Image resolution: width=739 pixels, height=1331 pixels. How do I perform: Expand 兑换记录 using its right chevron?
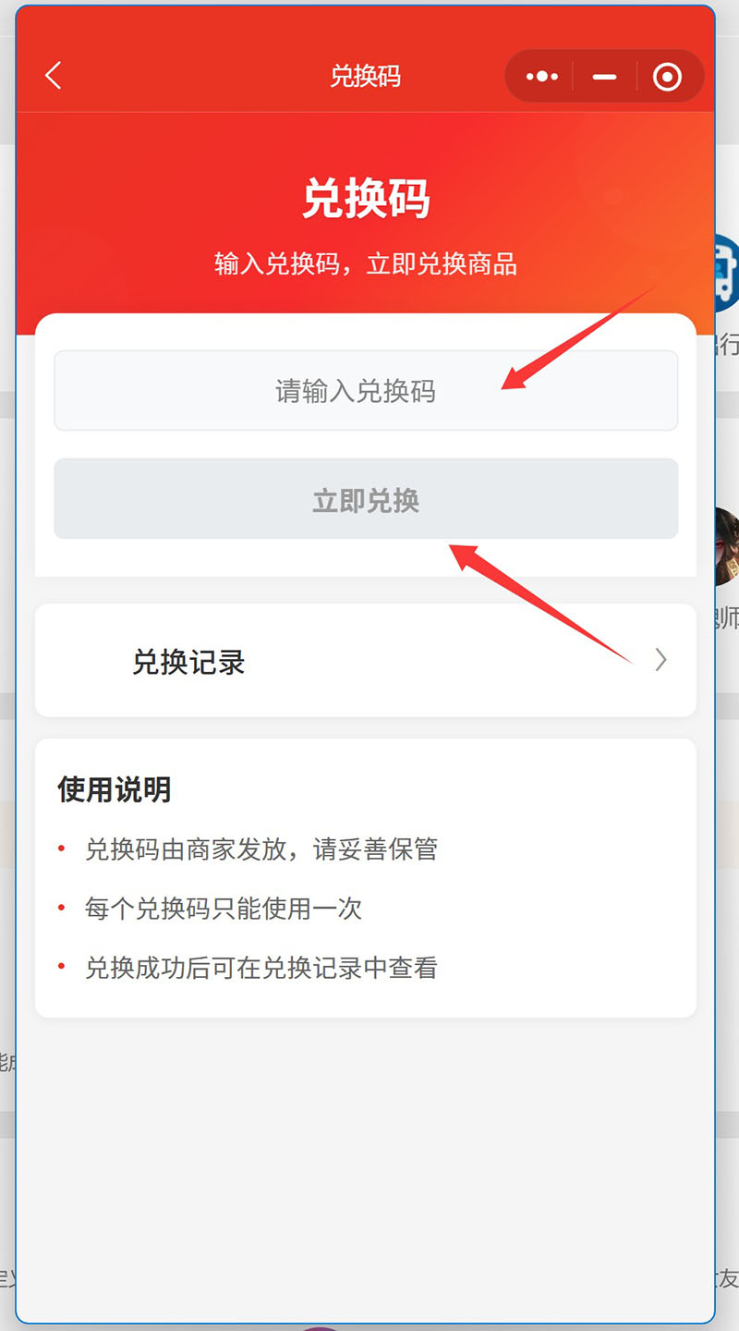[x=660, y=660]
